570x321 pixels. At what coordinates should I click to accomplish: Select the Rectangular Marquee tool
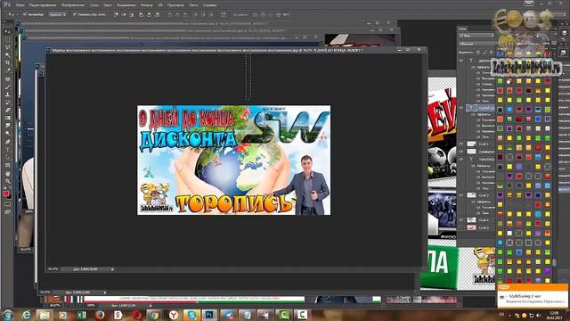click(x=8, y=39)
